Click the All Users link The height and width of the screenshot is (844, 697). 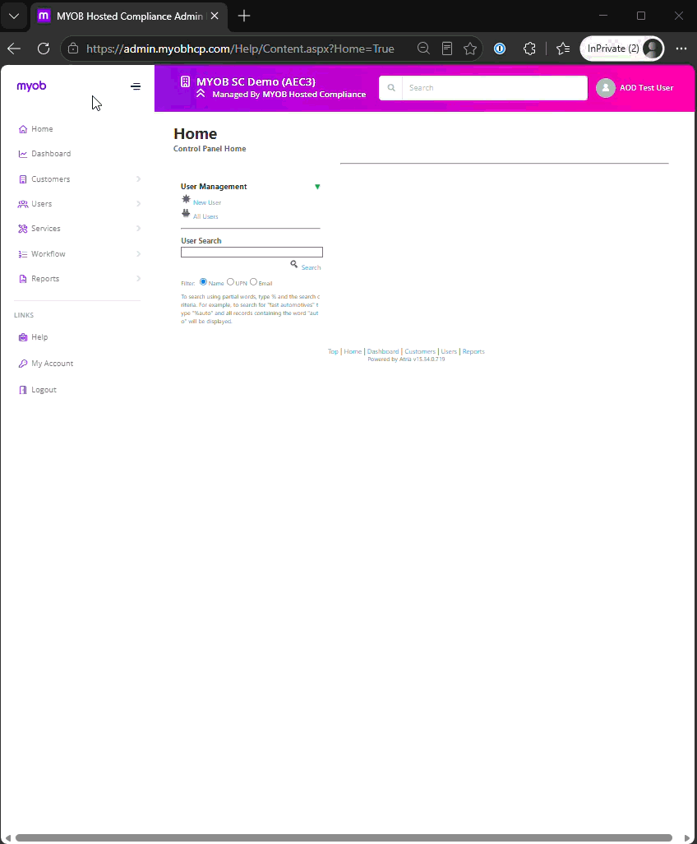pos(205,217)
